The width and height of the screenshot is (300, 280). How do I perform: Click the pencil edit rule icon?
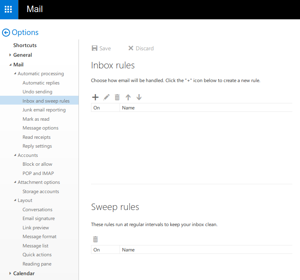coord(106,97)
